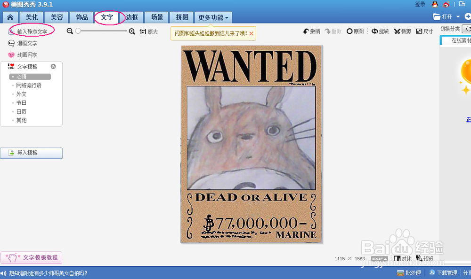This screenshot has width=471, height=279.
Task: Open the 场景 tab
Action: (x=157, y=17)
